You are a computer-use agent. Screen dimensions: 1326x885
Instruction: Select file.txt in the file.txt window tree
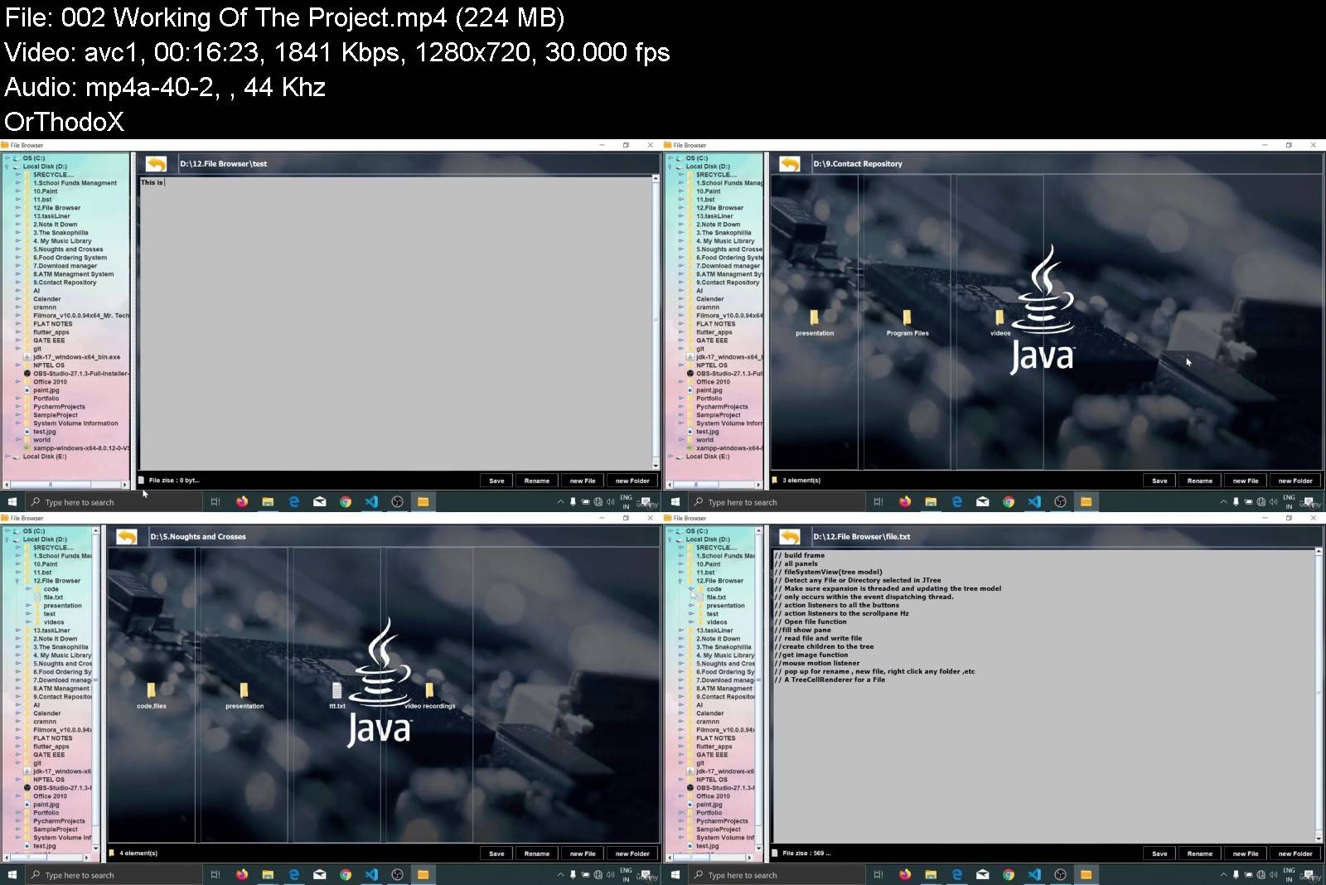click(x=716, y=597)
